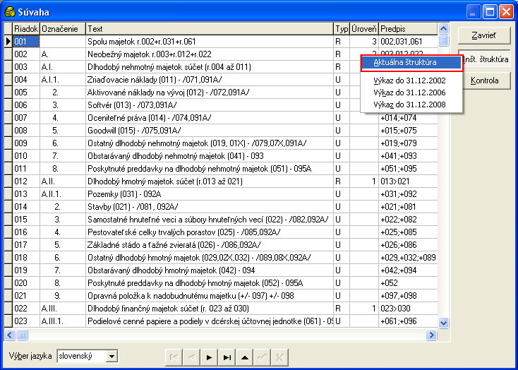Open the Výber jazyka language dropdown
This screenshot has width=518, height=370.
[x=112, y=356]
